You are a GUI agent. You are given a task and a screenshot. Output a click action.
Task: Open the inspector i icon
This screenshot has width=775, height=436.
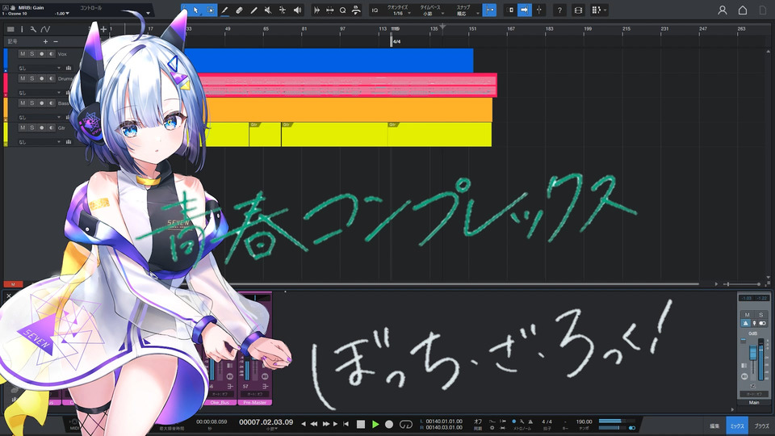point(21,29)
